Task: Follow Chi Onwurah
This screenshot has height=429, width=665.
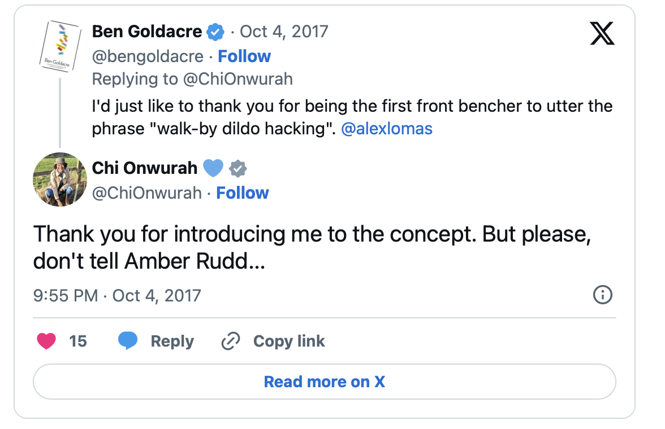Action: point(243,193)
